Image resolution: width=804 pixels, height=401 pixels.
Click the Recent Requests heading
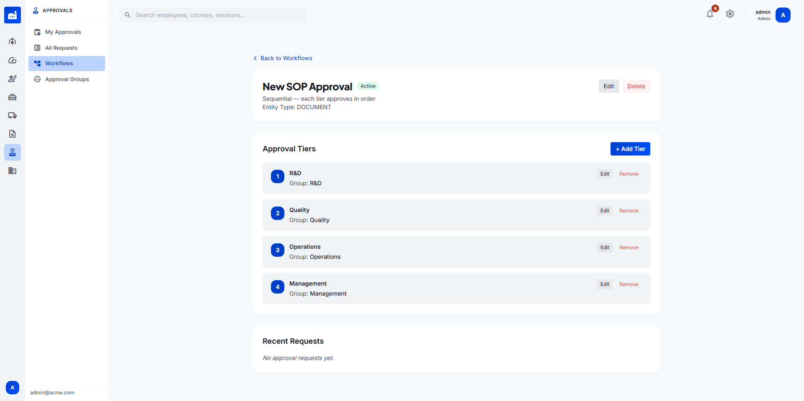293,341
